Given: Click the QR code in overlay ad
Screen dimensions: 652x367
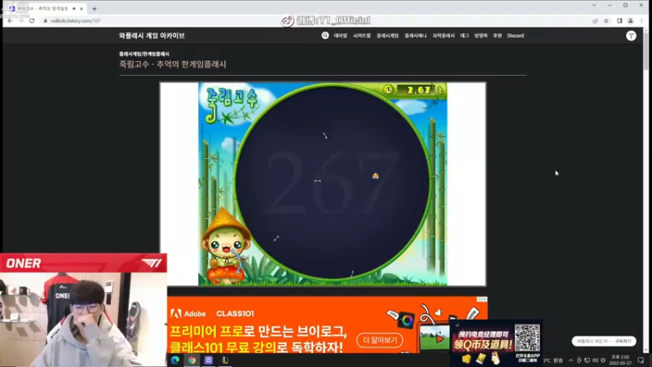Looking at the screenshot, I should point(526,338).
